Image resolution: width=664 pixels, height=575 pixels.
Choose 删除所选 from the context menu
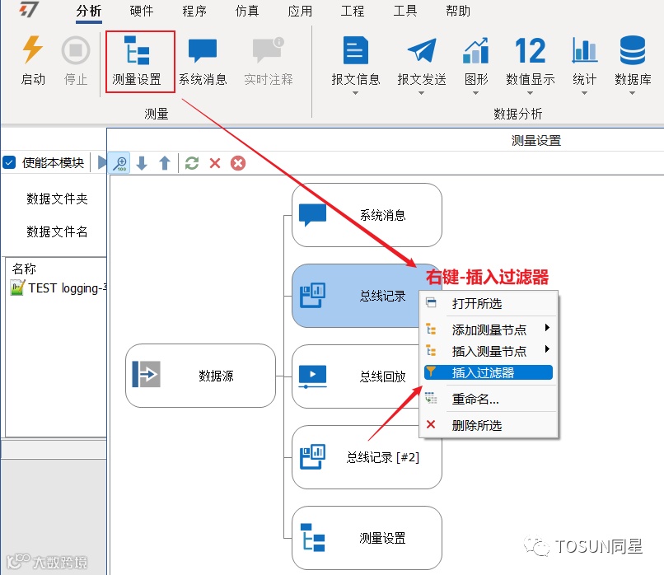tap(489, 425)
